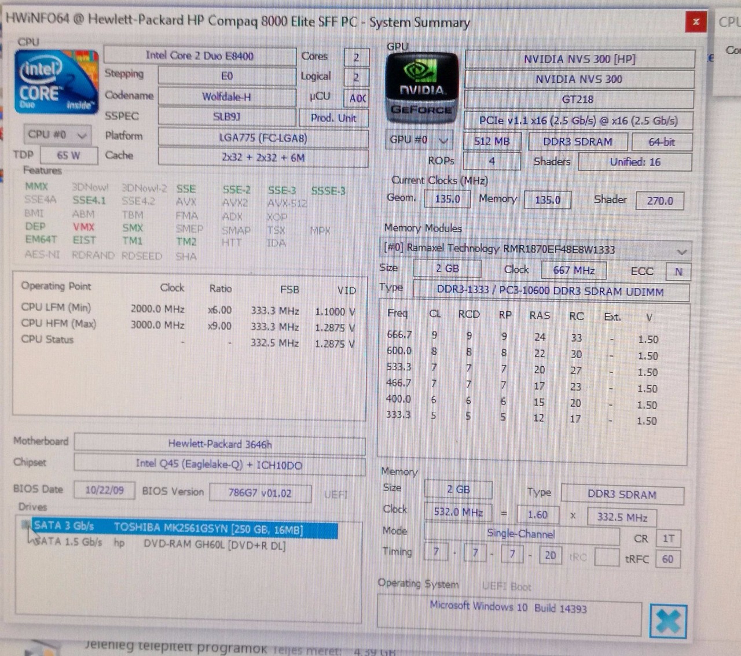
Task: Click the Prod. Unit button
Action: [x=333, y=118]
